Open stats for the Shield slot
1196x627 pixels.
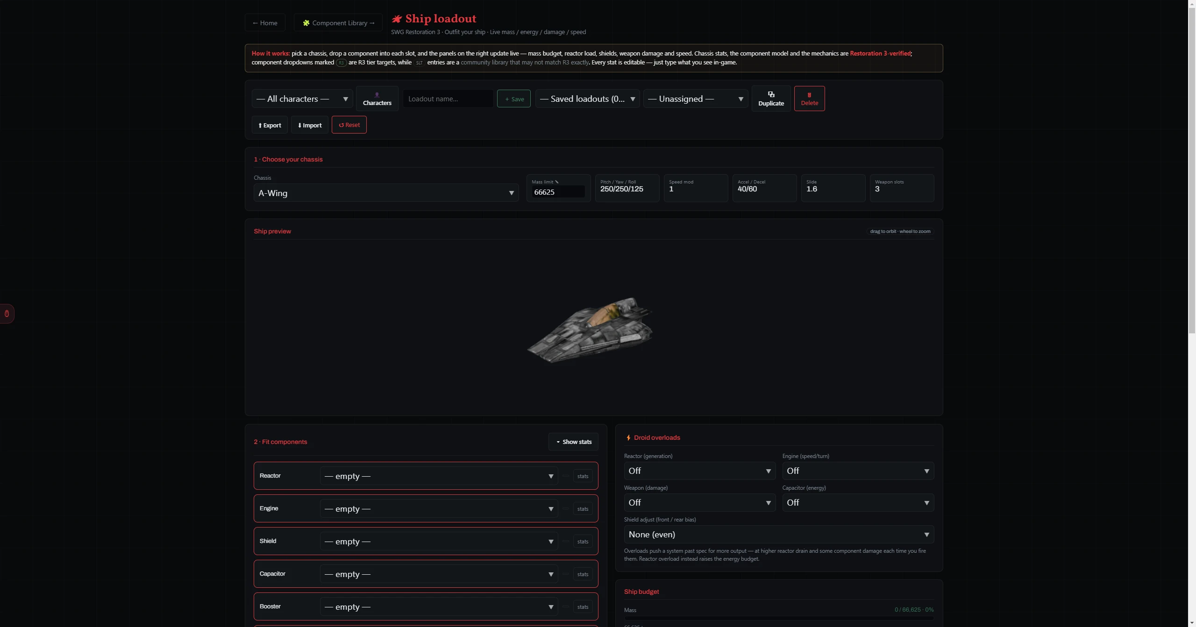click(x=583, y=542)
